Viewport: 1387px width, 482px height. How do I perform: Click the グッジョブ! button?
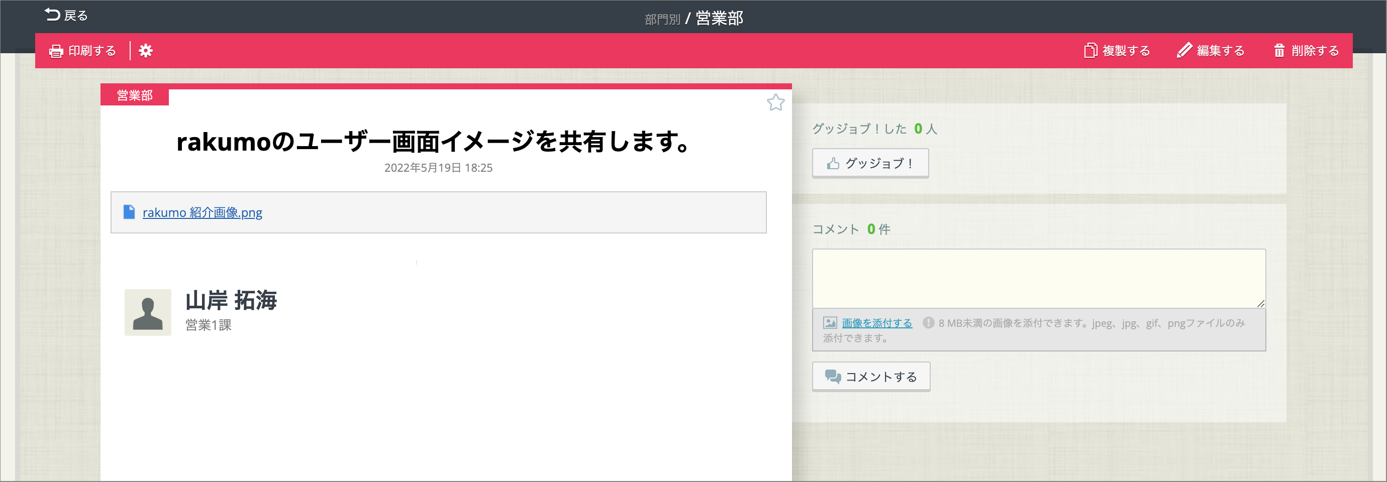(x=870, y=163)
